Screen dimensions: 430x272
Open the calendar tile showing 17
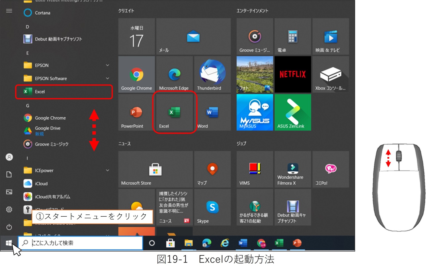(136, 36)
